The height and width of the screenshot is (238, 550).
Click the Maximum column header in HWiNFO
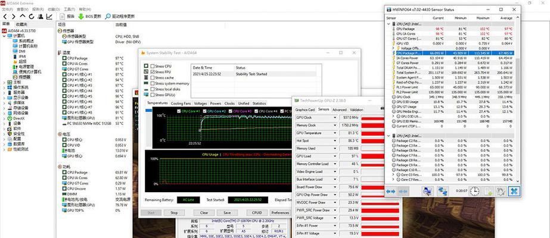(483, 18)
